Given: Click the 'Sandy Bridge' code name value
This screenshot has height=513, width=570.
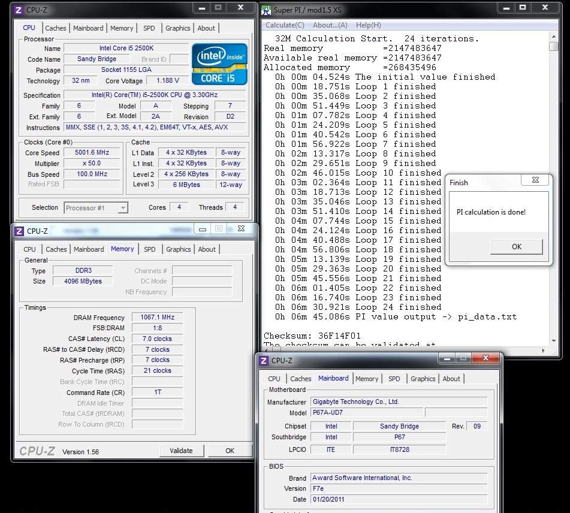Looking at the screenshot, I should (96, 59).
